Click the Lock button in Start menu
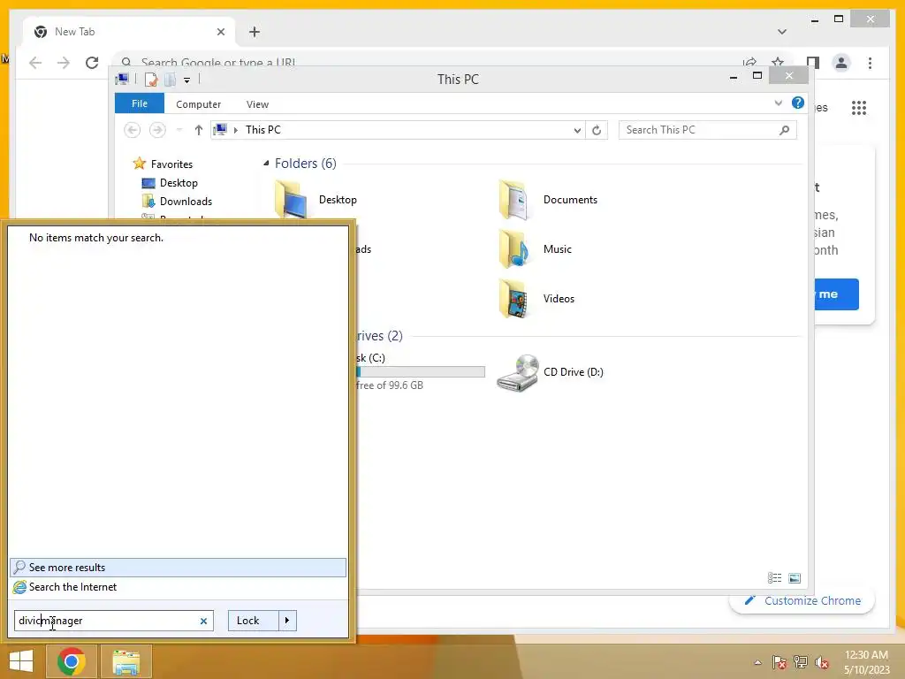 click(x=254, y=621)
